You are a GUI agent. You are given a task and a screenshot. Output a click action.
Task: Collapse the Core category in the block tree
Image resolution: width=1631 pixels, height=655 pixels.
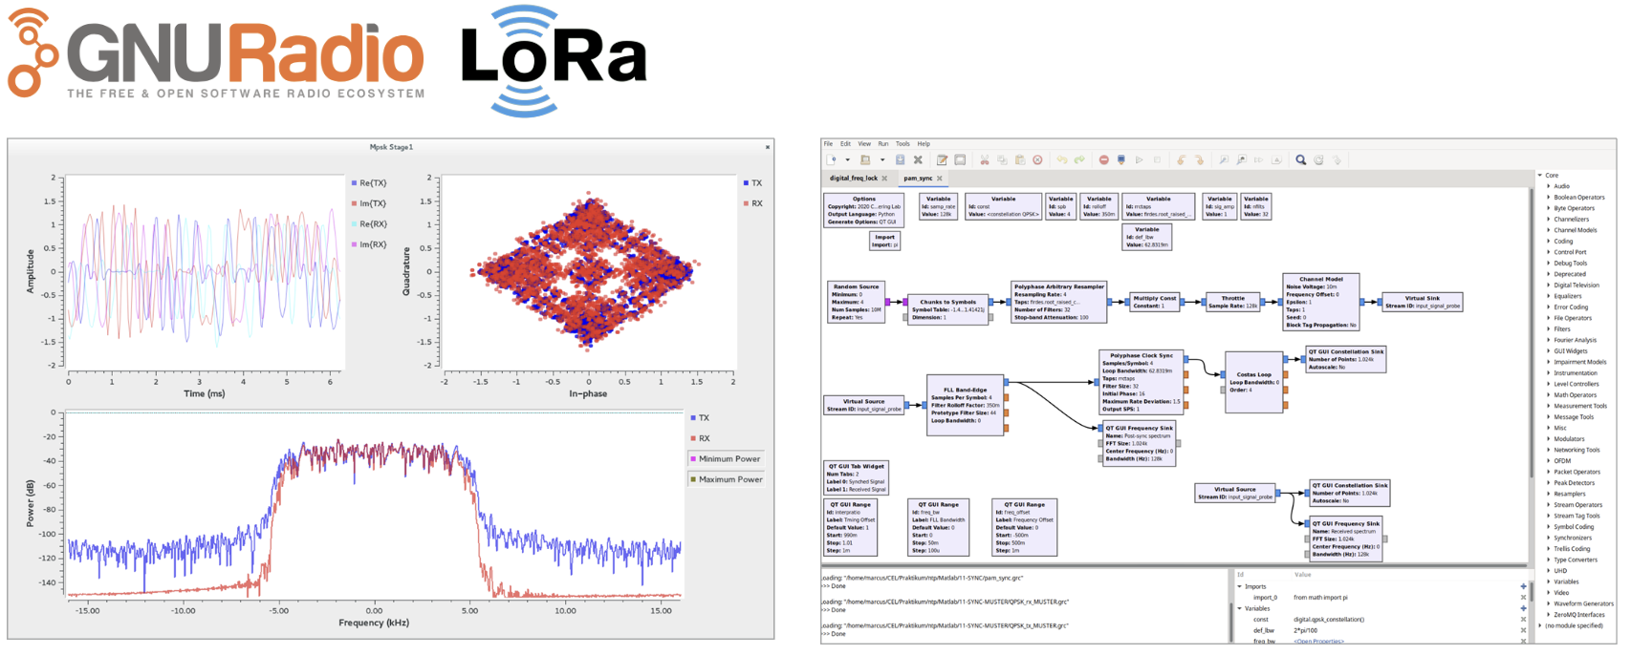coord(1540,175)
